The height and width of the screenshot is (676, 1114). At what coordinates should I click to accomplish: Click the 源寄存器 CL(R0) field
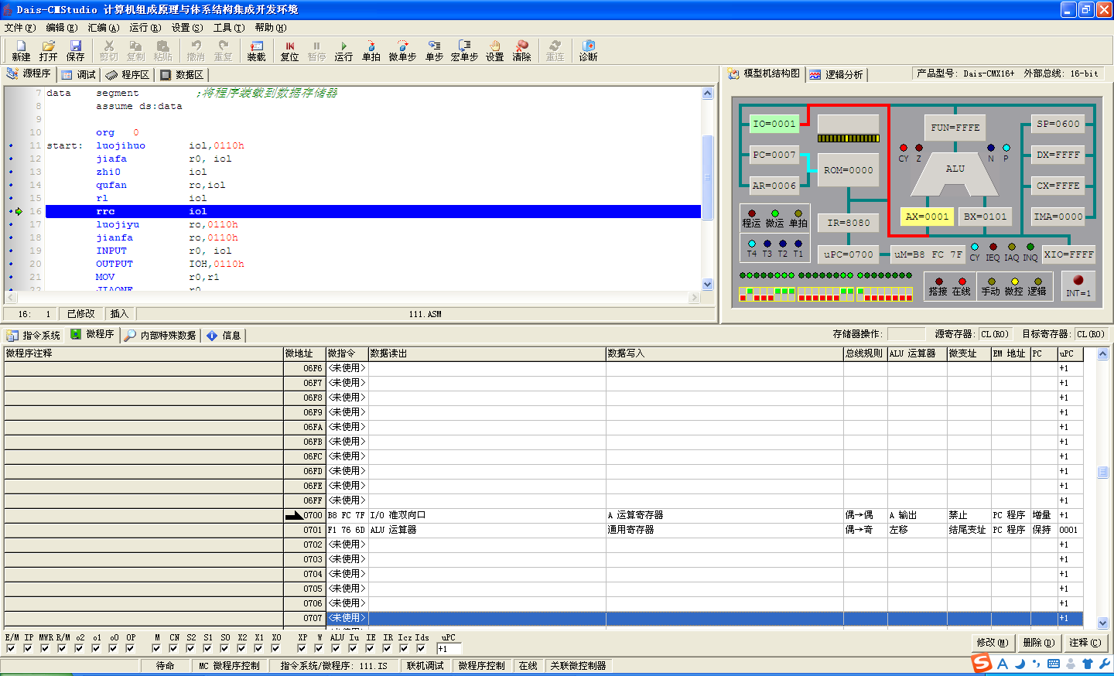coord(996,334)
